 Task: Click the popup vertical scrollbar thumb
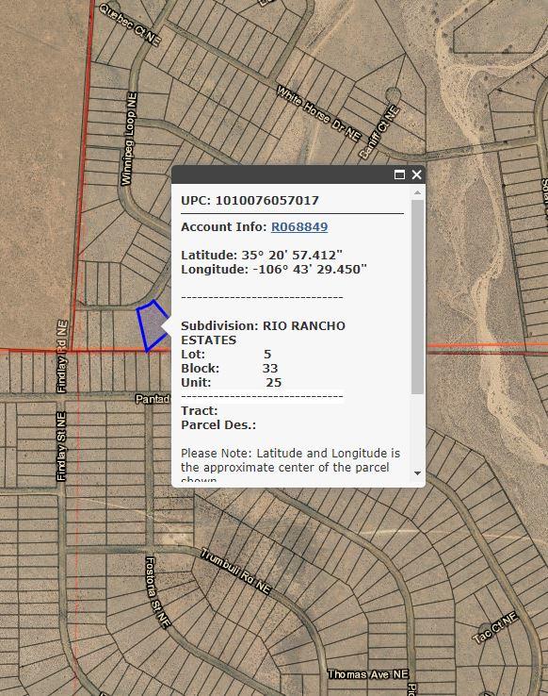[417, 296]
